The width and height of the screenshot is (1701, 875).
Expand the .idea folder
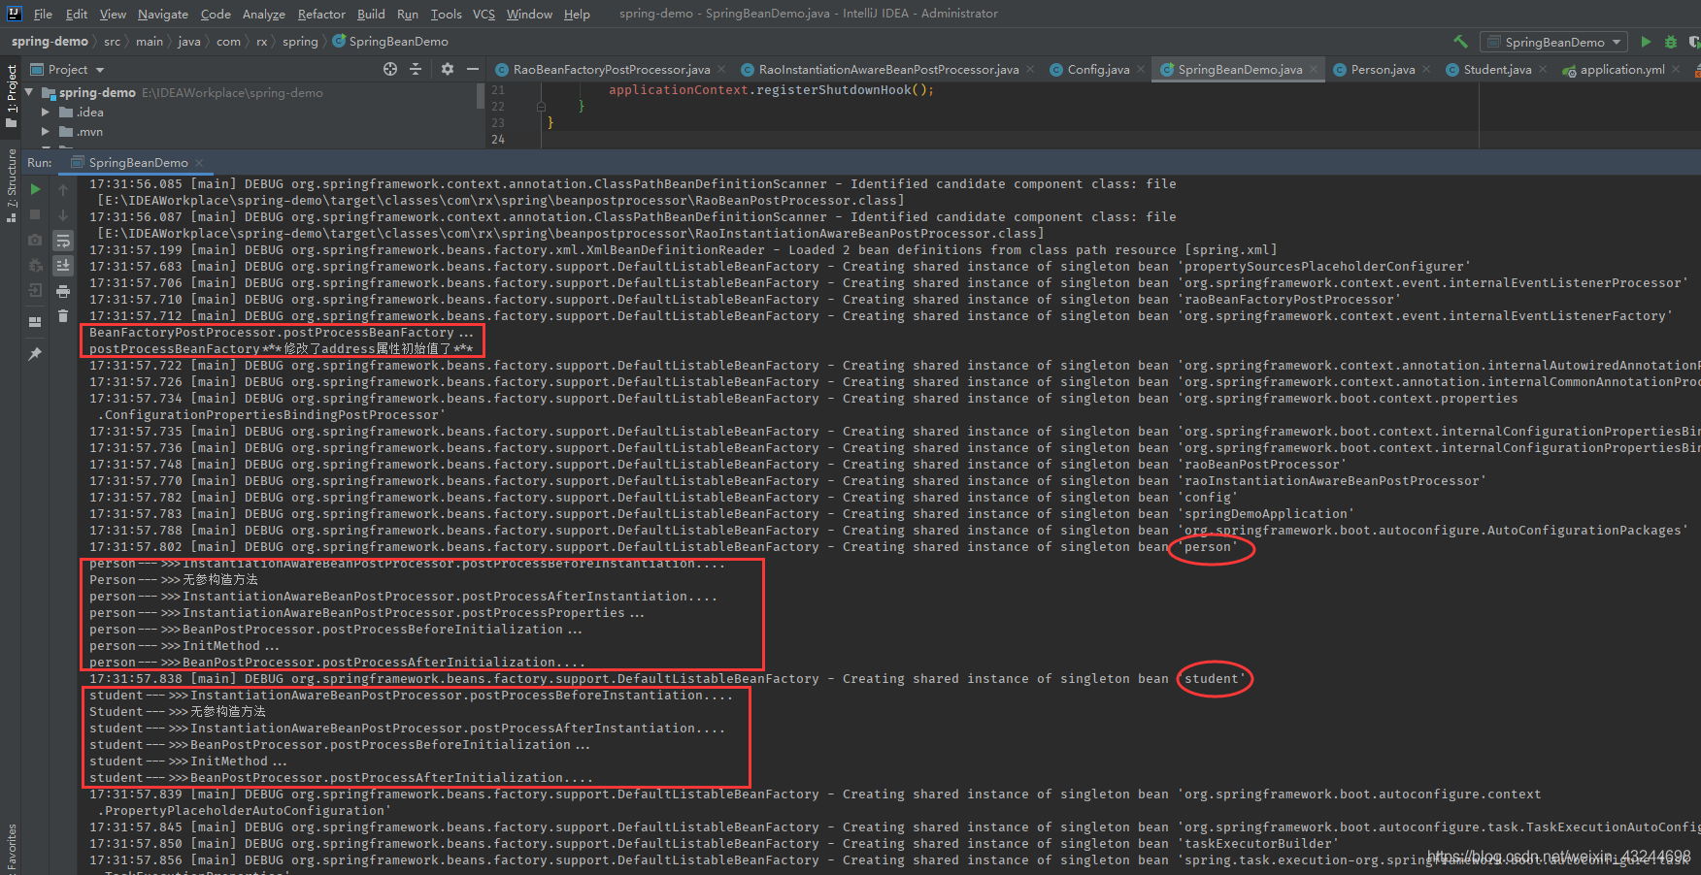point(45,112)
